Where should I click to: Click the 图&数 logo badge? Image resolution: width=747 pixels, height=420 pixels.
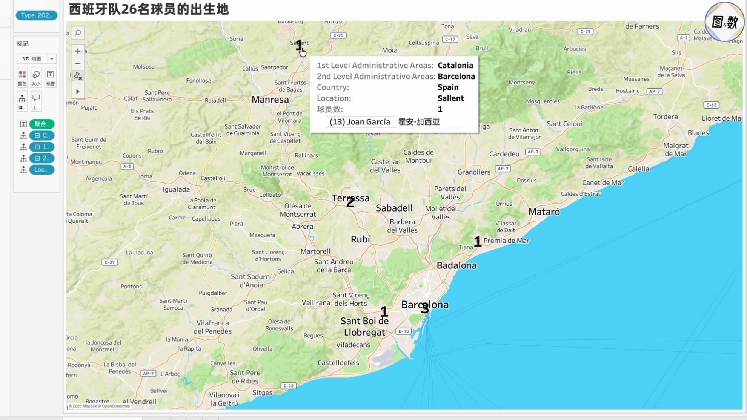click(724, 22)
